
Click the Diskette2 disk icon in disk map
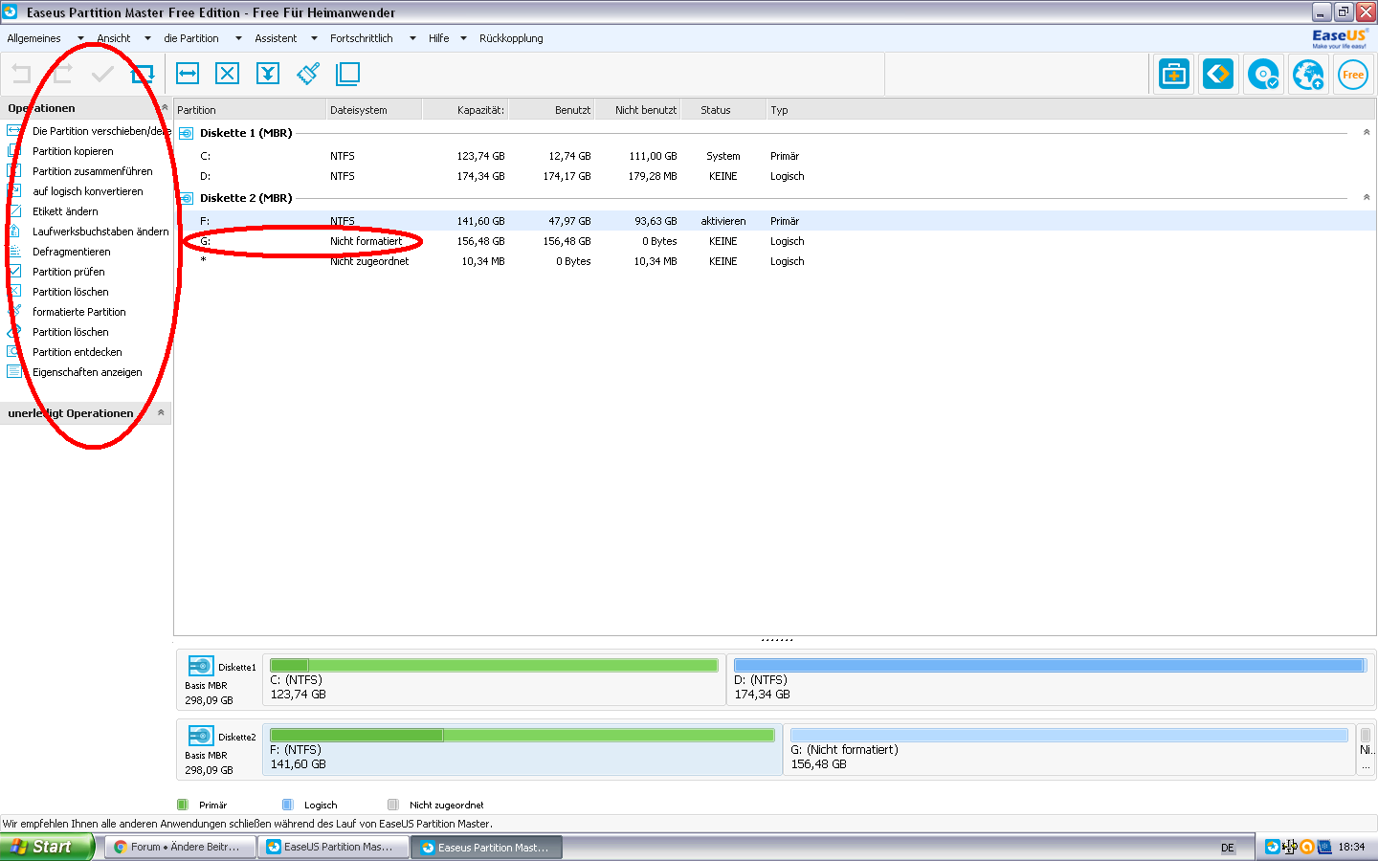pyautogui.click(x=201, y=736)
